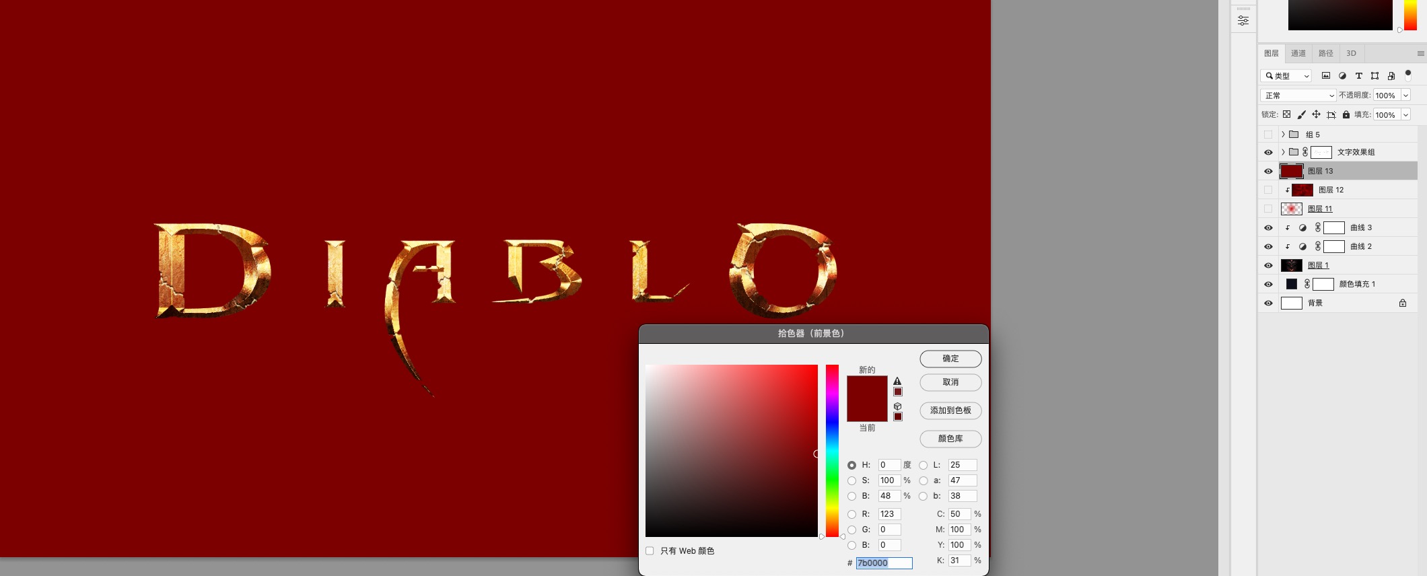Screen dimensions: 1427x576
Task: Expand the 文字效果组 layer group
Action: pos(1283,152)
